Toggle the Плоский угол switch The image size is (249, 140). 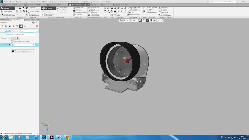click(16, 38)
